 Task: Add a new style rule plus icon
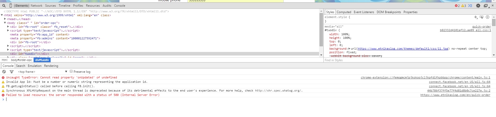pos(476,17)
